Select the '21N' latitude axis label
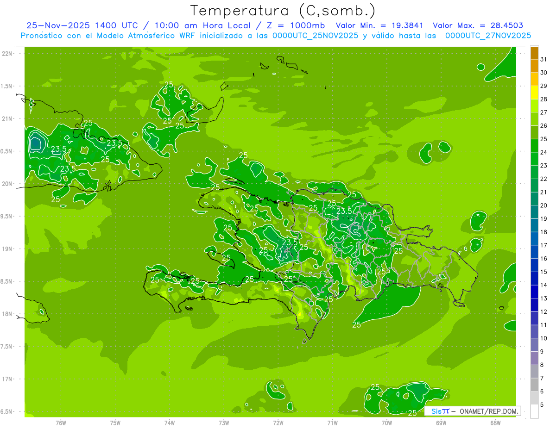The width and height of the screenshot is (556, 429). (x=6, y=118)
